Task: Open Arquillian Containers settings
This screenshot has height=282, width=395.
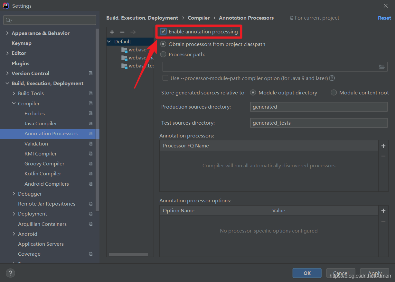Action: (x=42, y=224)
